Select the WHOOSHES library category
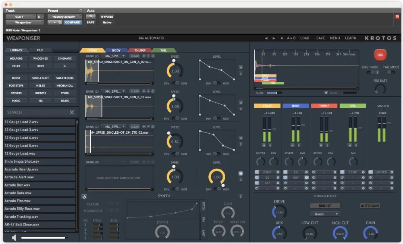This screenshot has width=403, height=244. coord(40,58)
